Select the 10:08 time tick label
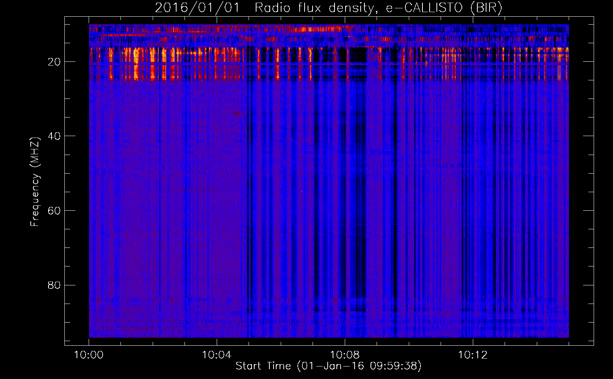613x379 pixels. tap(345, 355)
